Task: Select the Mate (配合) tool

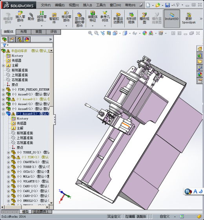Action: (31, 16)
